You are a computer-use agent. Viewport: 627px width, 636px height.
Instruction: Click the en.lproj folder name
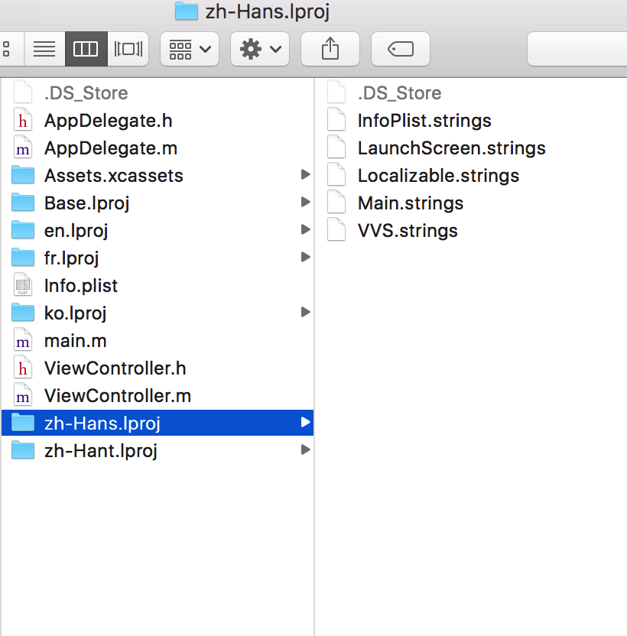(x=76, y=231)
